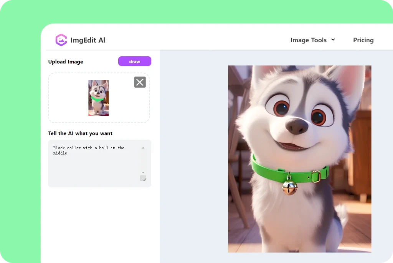Click the 'Tell the AI what you want' heading
Image resolution: width=393 pixels, height=263 pixels.
80,133
